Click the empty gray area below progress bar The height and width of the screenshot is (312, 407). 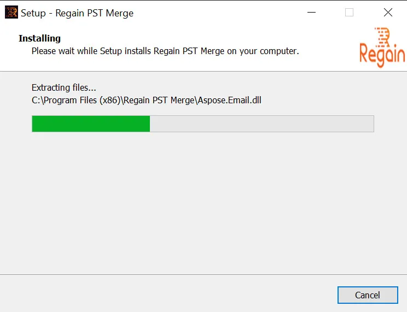203,202
